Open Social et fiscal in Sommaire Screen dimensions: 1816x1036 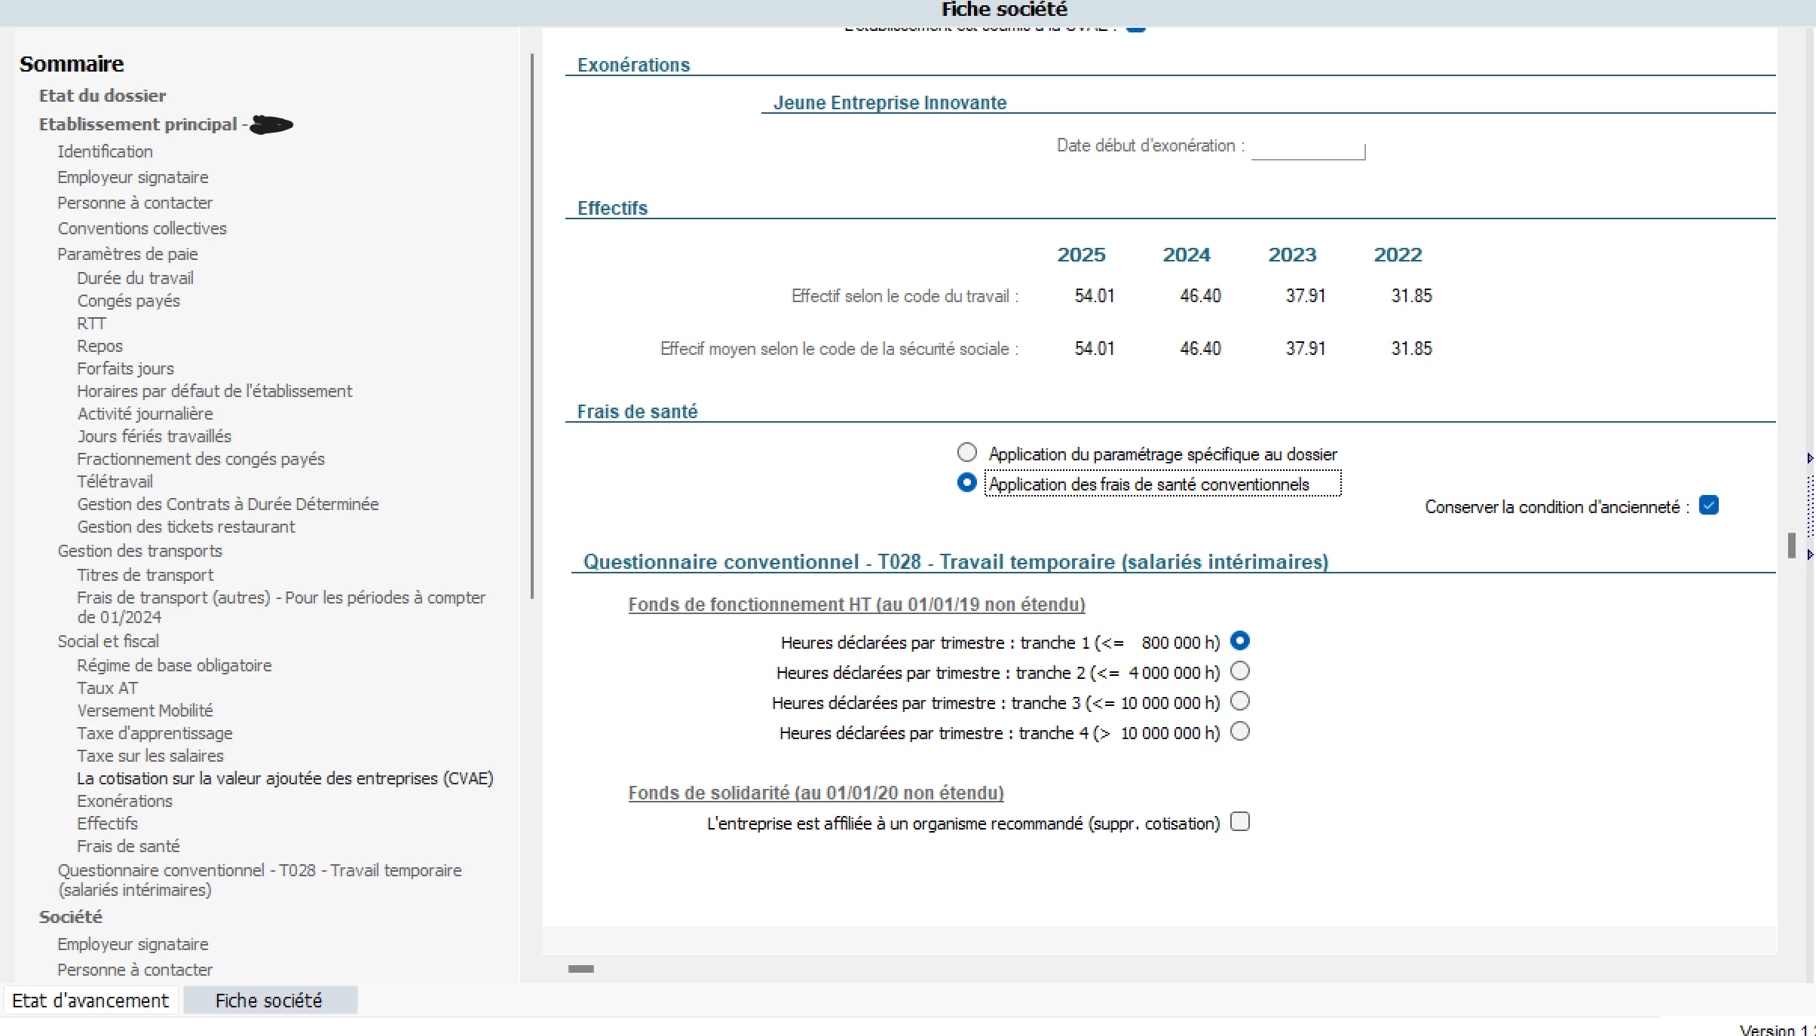coord(108,641)
